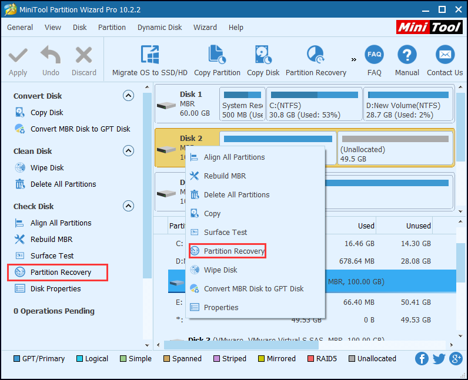Select the C:(NTFS) partition block
Screen dimensions: 468x380
[315, 104]
